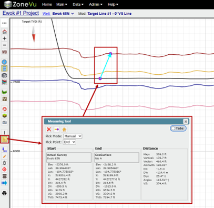Zoom in with the plus icon
Screen dimensions: 214x208
[x=4, y=38]
